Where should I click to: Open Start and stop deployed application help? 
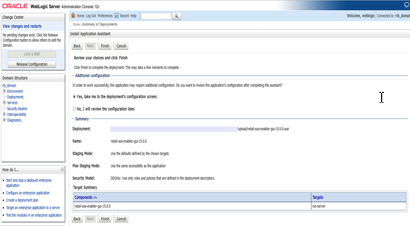coord(29,183)
